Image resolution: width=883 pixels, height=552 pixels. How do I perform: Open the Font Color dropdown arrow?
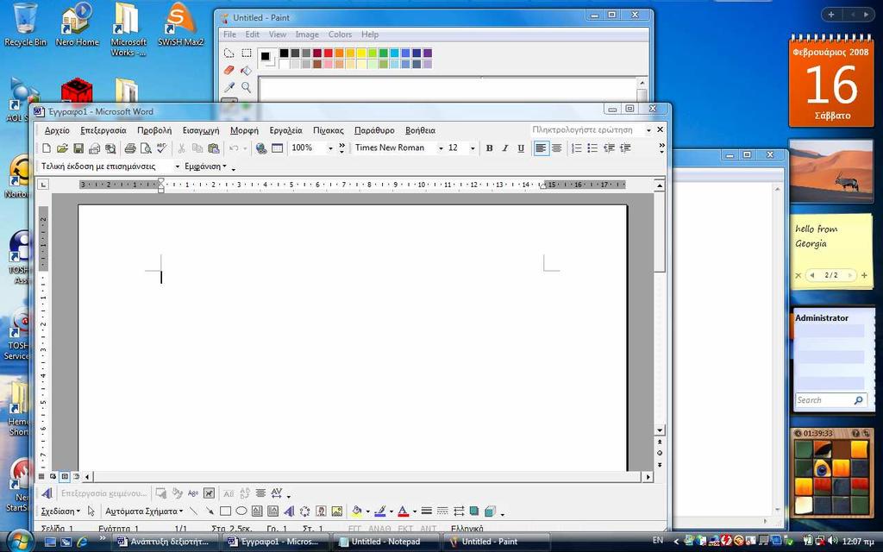[415, 511]
